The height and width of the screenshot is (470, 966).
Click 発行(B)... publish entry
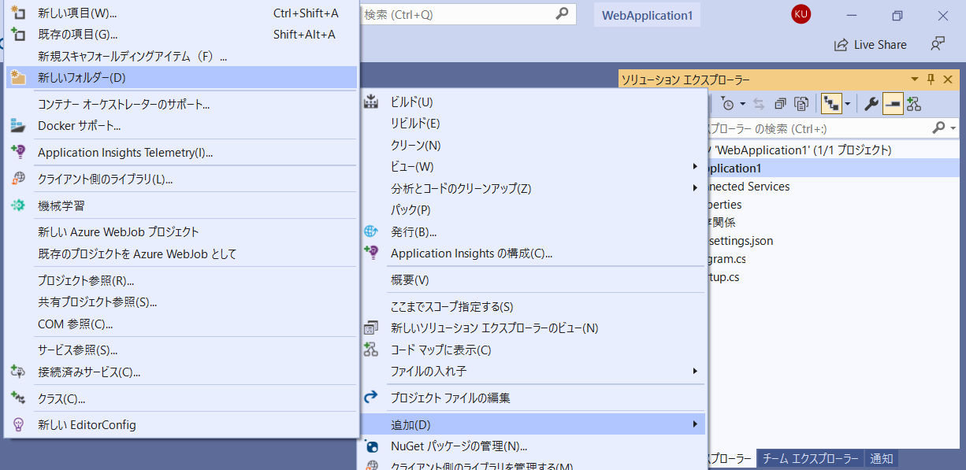pos(533,231)
